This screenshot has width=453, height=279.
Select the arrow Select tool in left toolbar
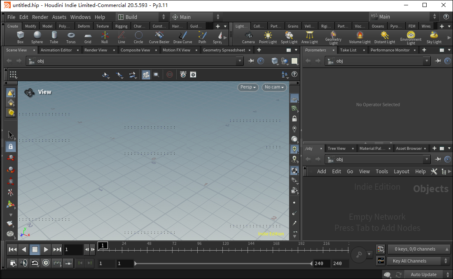pyautogui.click(x=10, y=134)
